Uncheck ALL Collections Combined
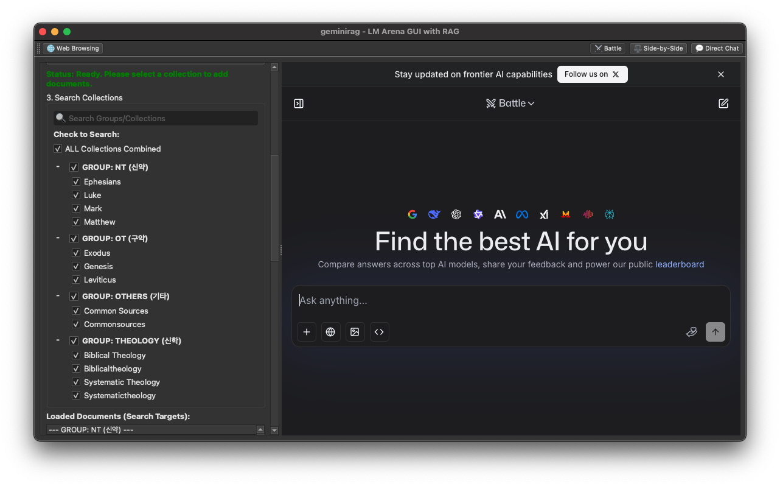The width and height of the screenshot is (780, 486). point(58,149)
